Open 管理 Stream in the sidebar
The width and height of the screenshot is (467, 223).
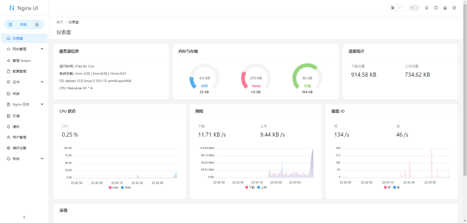[21, 61]
